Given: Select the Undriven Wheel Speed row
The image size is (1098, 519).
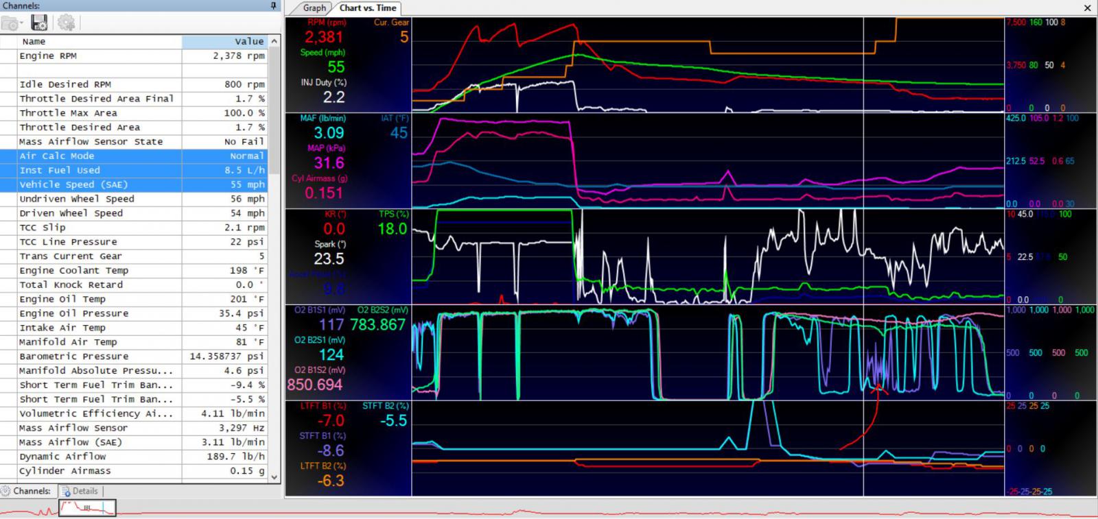Looking at the screenshot, I should pyautogui.click(x=134, y=199).
